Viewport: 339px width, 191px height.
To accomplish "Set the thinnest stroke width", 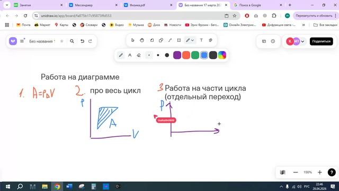I will (x=149, y=55).
